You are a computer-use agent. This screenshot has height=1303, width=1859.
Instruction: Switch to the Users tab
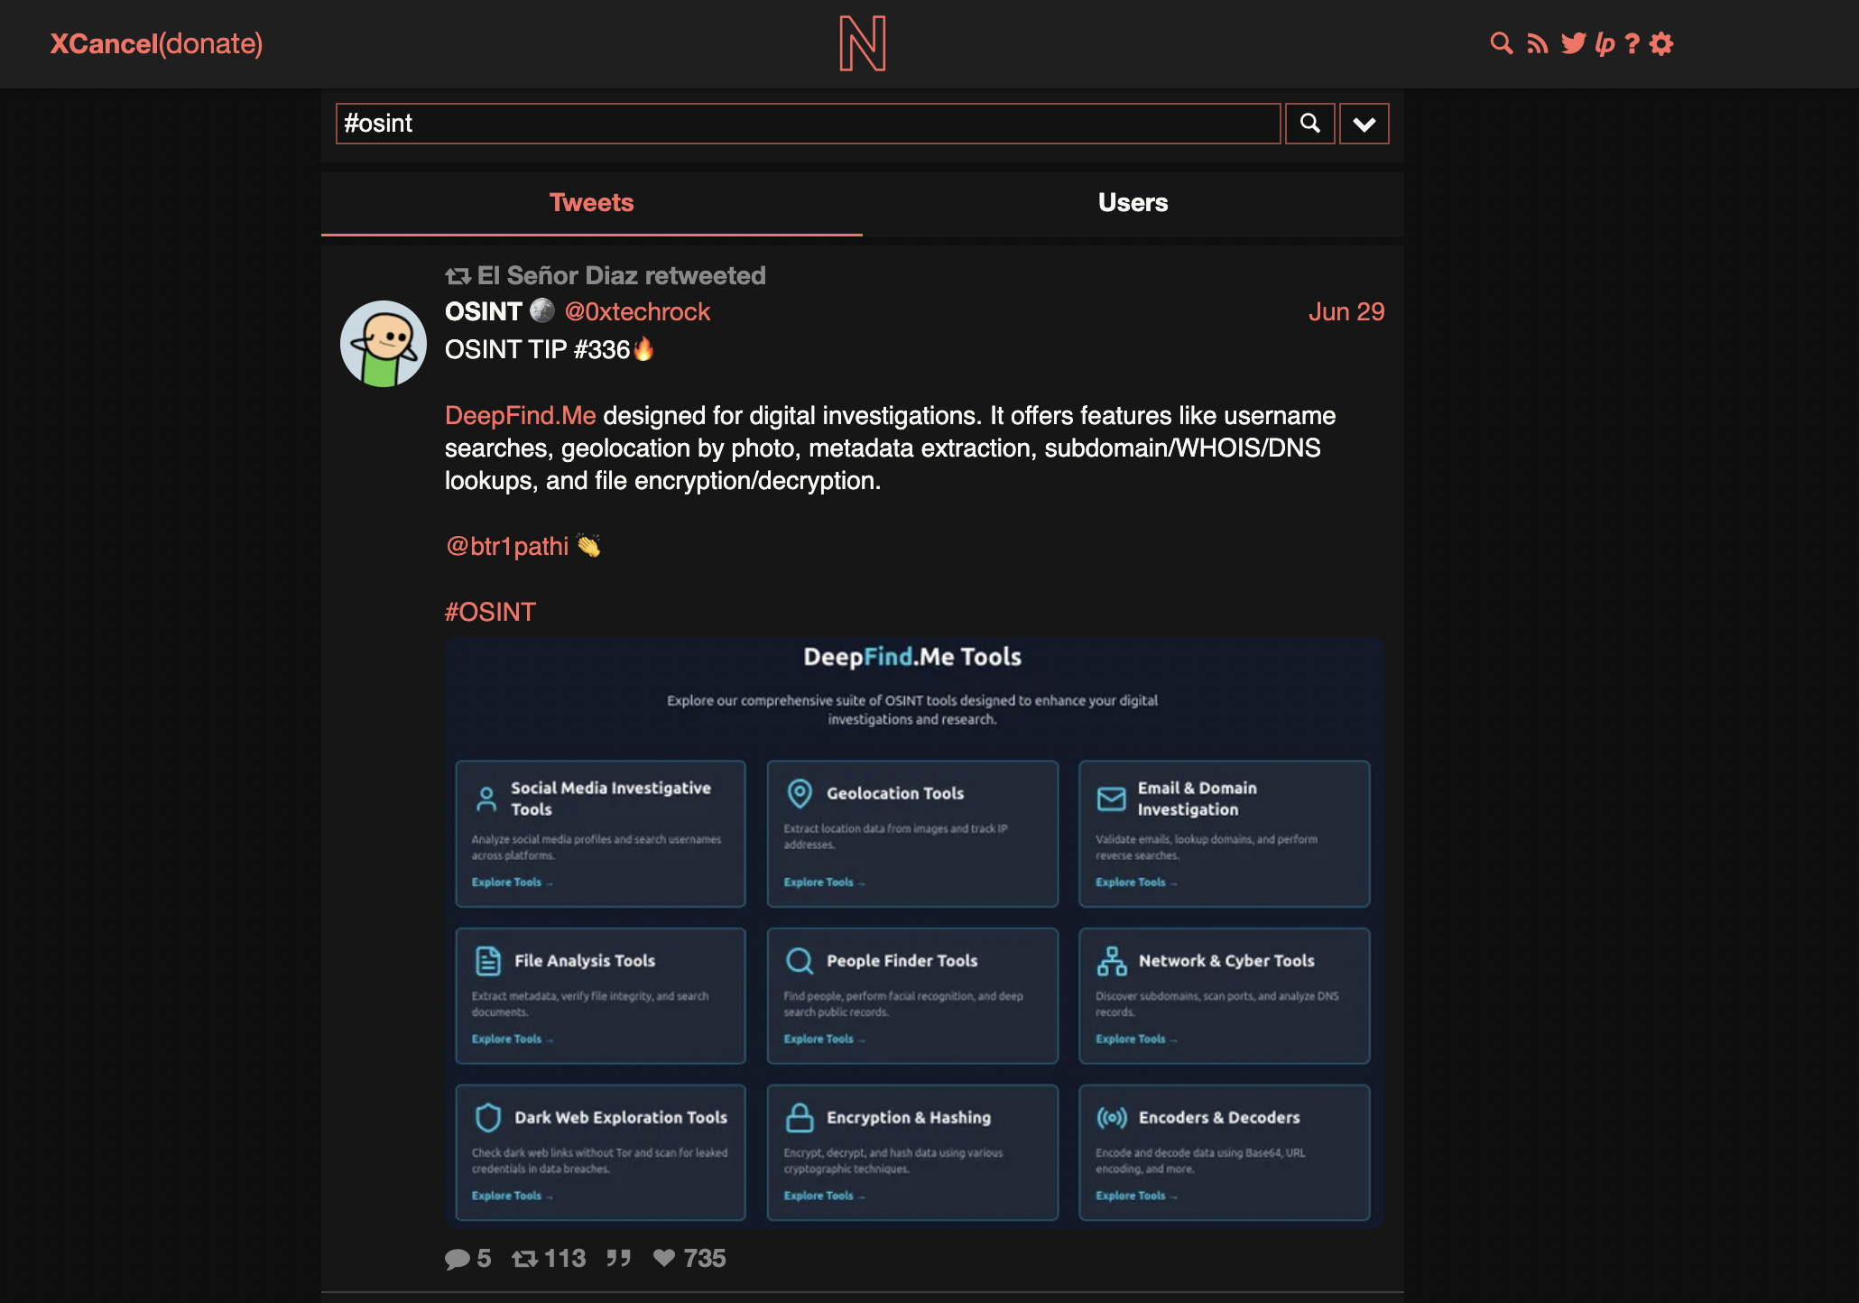click(x=1133, y=203)
